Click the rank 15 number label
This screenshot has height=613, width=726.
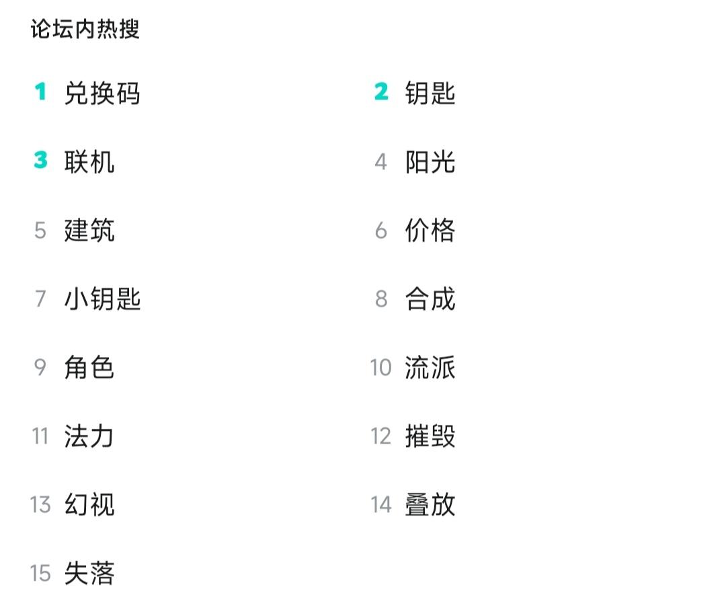[40, 573]
